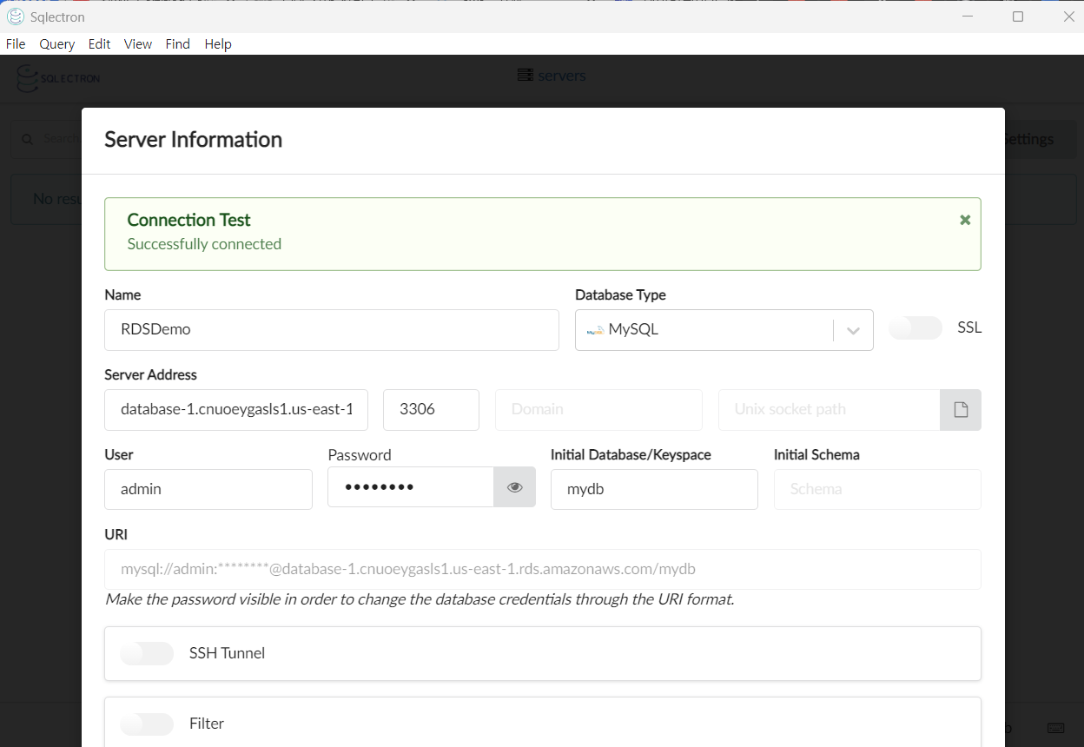Open the Query menu

(57, 43)
